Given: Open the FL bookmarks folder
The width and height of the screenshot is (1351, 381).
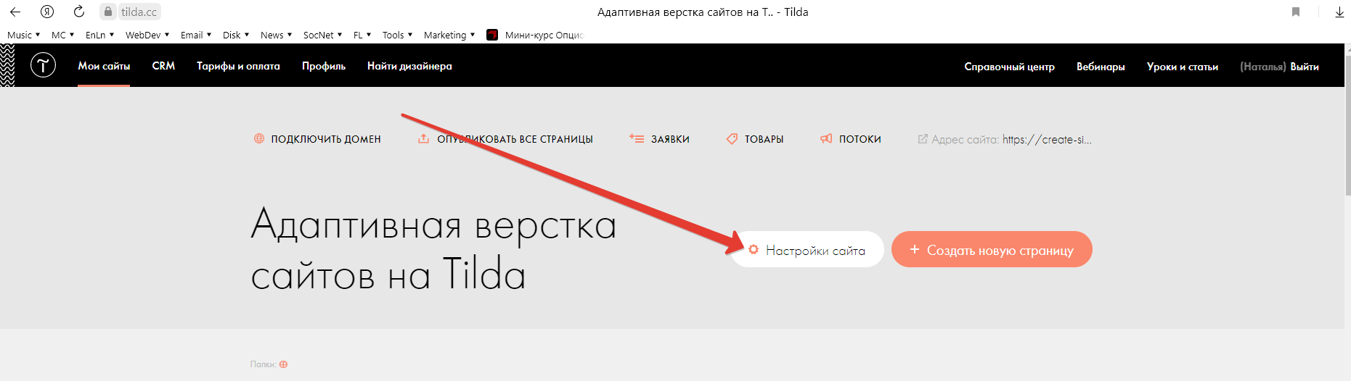Looking at the screenshot, I should 362,35.
